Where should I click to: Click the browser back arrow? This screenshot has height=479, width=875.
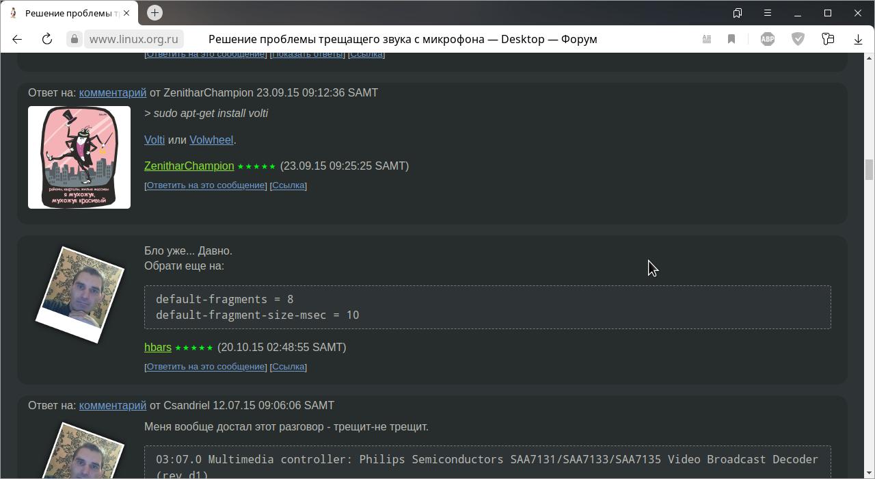click(x=17, y=39)
